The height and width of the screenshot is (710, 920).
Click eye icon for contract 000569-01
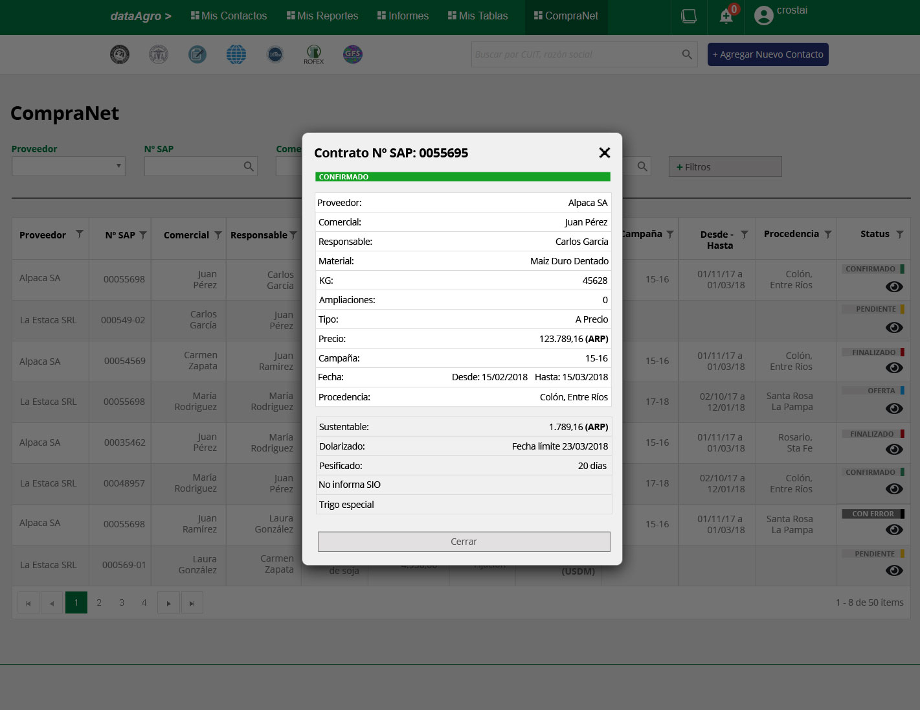coord(894,570)
